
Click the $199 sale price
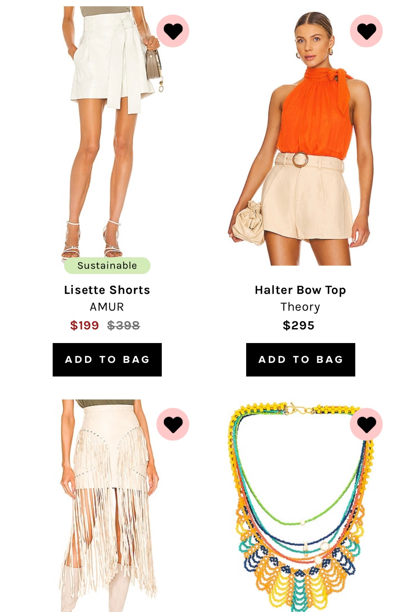tap(84, 325)
